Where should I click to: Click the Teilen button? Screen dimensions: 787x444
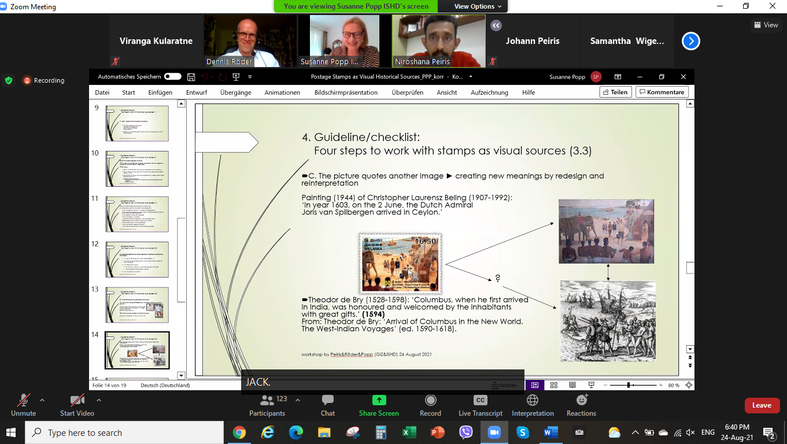coord(615,92)
